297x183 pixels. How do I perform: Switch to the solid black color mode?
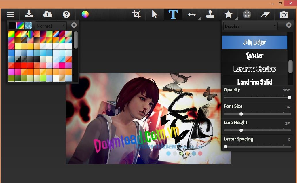[x=12, y=26]
